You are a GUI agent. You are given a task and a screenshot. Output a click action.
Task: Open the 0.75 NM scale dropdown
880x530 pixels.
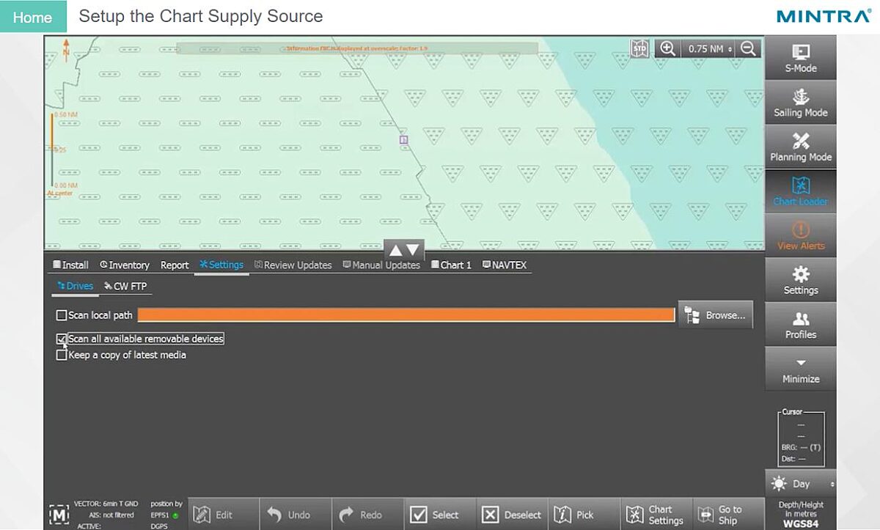click(708, 48)
